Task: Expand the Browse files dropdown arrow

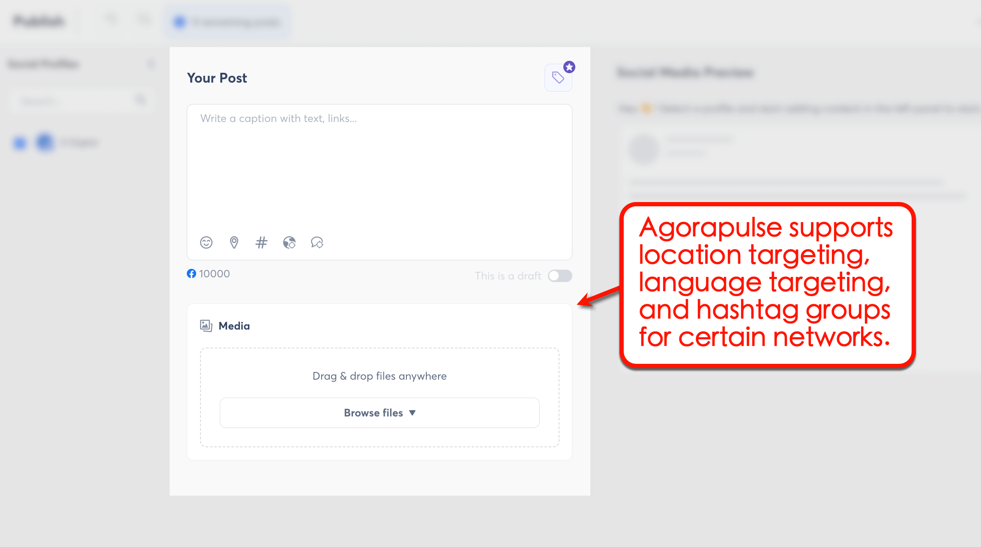Action: pyautogui.click(x=412, y=412)
